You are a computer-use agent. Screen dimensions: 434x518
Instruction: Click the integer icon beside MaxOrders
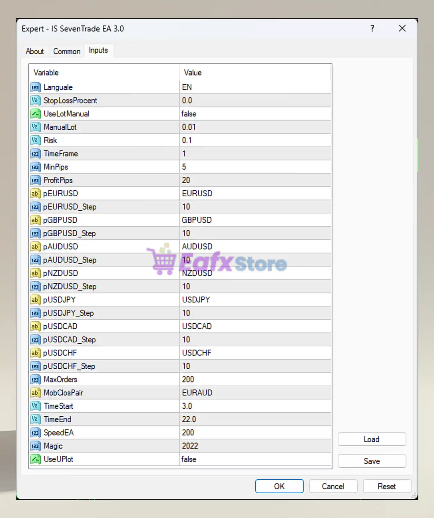click(35, 380)
